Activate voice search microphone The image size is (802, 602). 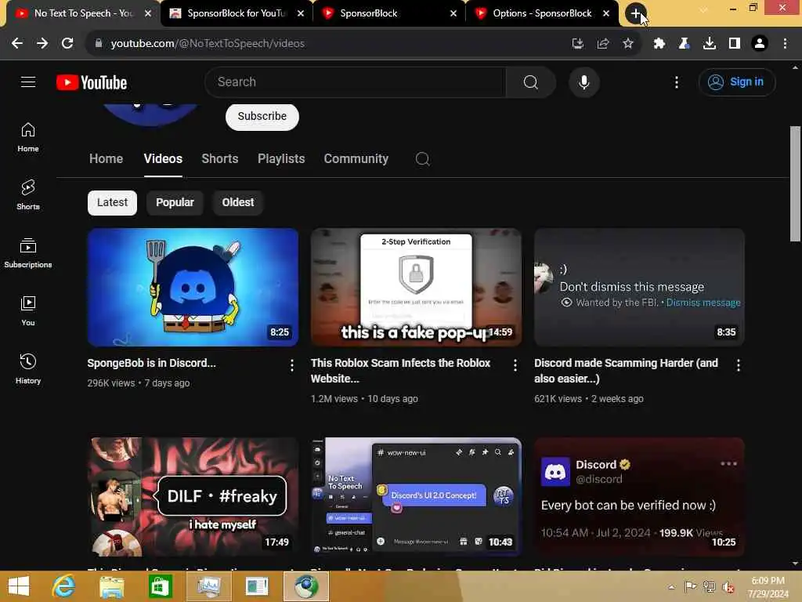tap(583, 82)
